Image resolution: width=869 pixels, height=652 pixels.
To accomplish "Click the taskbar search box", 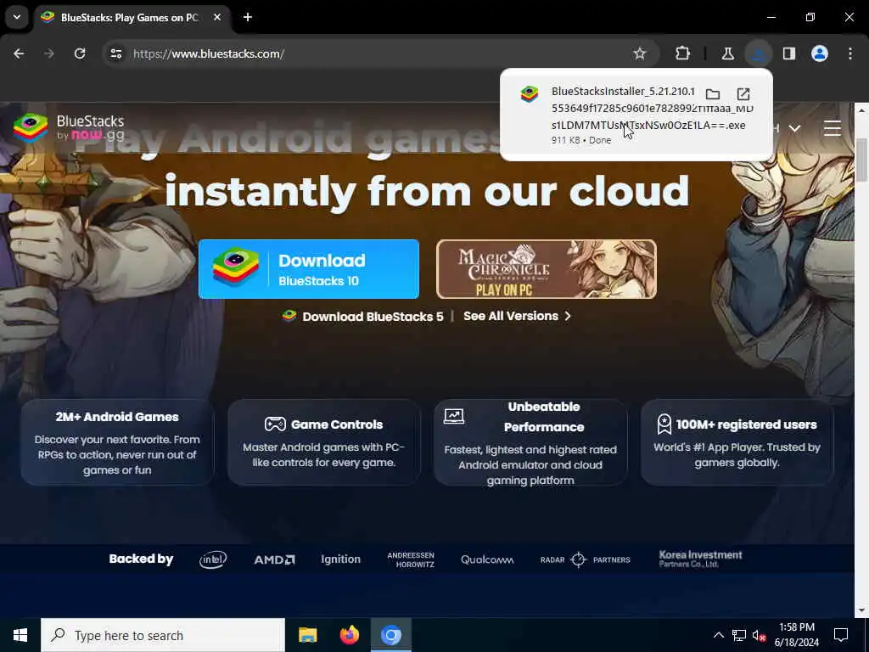I will (x=163, y=635).
